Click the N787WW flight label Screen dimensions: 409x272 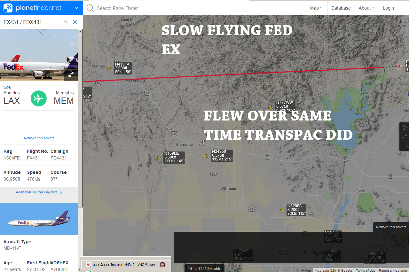coord(285,106)
